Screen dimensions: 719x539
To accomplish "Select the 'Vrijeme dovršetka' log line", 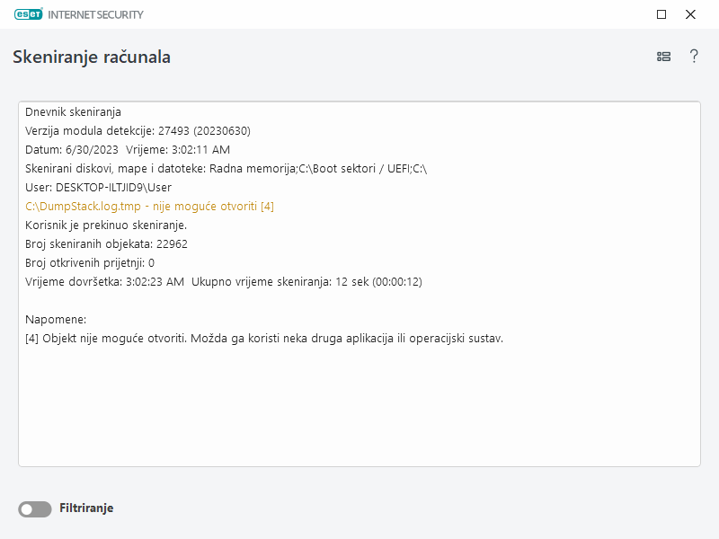I will 224,282.
